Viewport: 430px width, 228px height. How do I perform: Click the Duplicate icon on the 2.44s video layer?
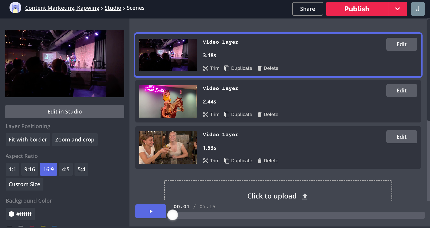click(x=227, y=115)
